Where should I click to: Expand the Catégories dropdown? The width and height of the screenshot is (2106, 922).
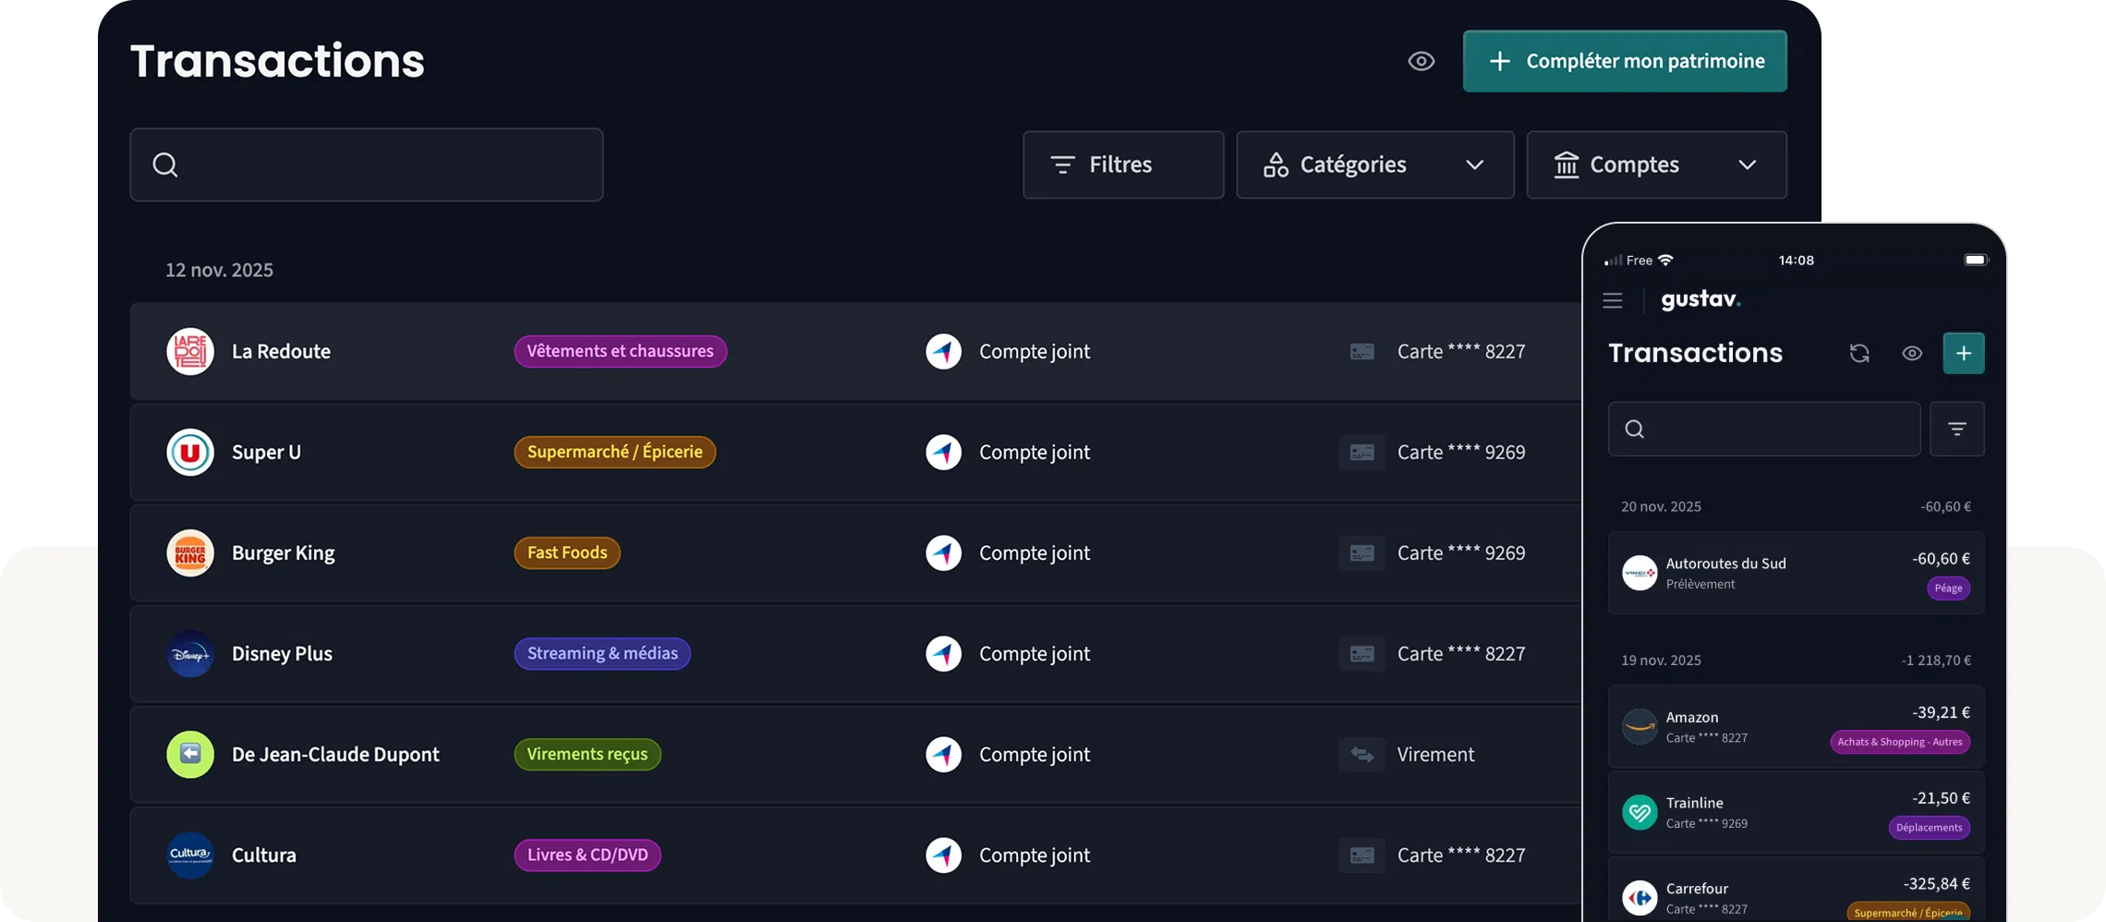(x=1374, y=165)
